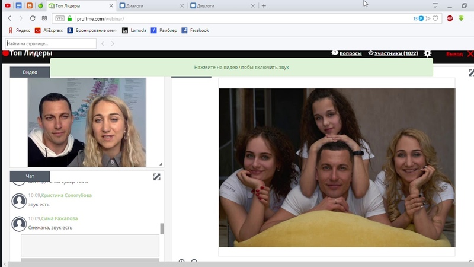
Task: Click the chat scrollbar thumb
Action: coord(162,229)
